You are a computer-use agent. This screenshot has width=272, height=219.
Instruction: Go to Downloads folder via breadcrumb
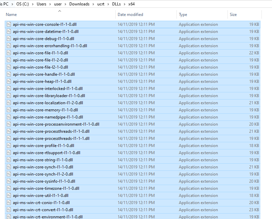point(79,4)
